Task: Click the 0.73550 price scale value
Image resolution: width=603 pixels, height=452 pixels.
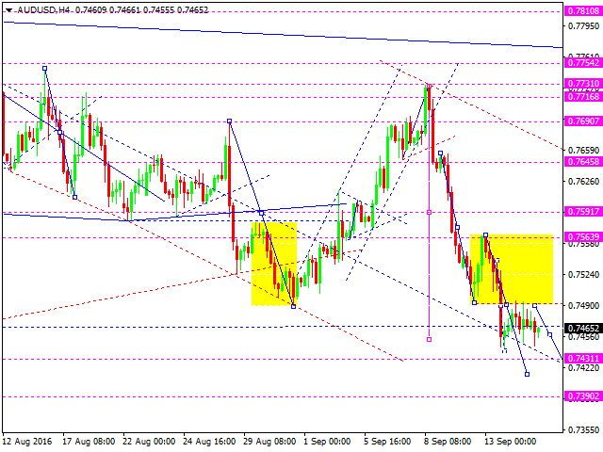Action: pos(583,430)
